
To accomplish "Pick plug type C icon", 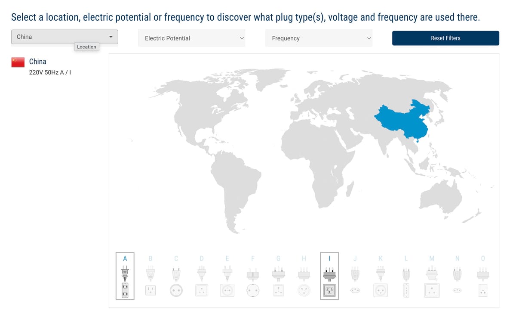I will [176, 276].
